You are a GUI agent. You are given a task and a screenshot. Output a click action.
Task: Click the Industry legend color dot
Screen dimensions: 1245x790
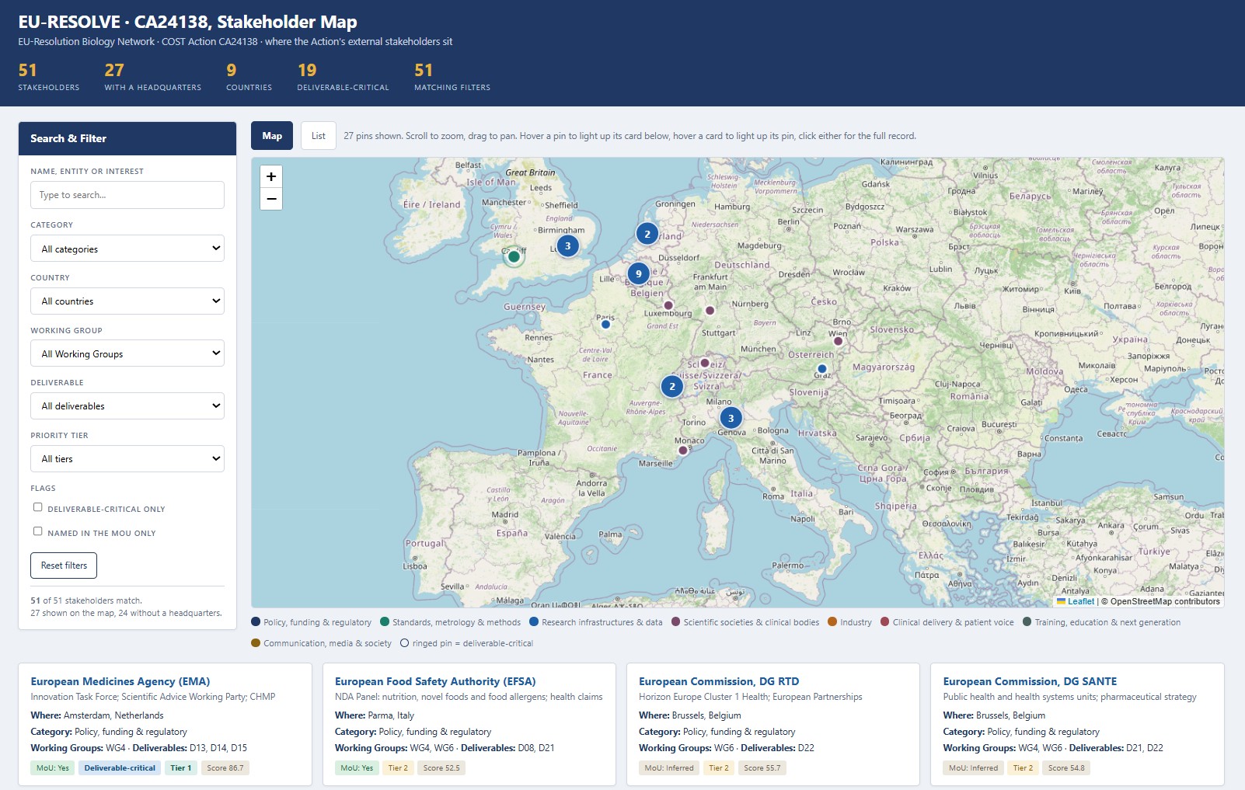(x=832, y=621)
